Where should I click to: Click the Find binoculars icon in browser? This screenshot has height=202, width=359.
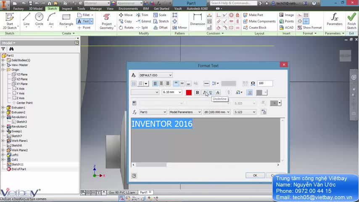point(11,49)
